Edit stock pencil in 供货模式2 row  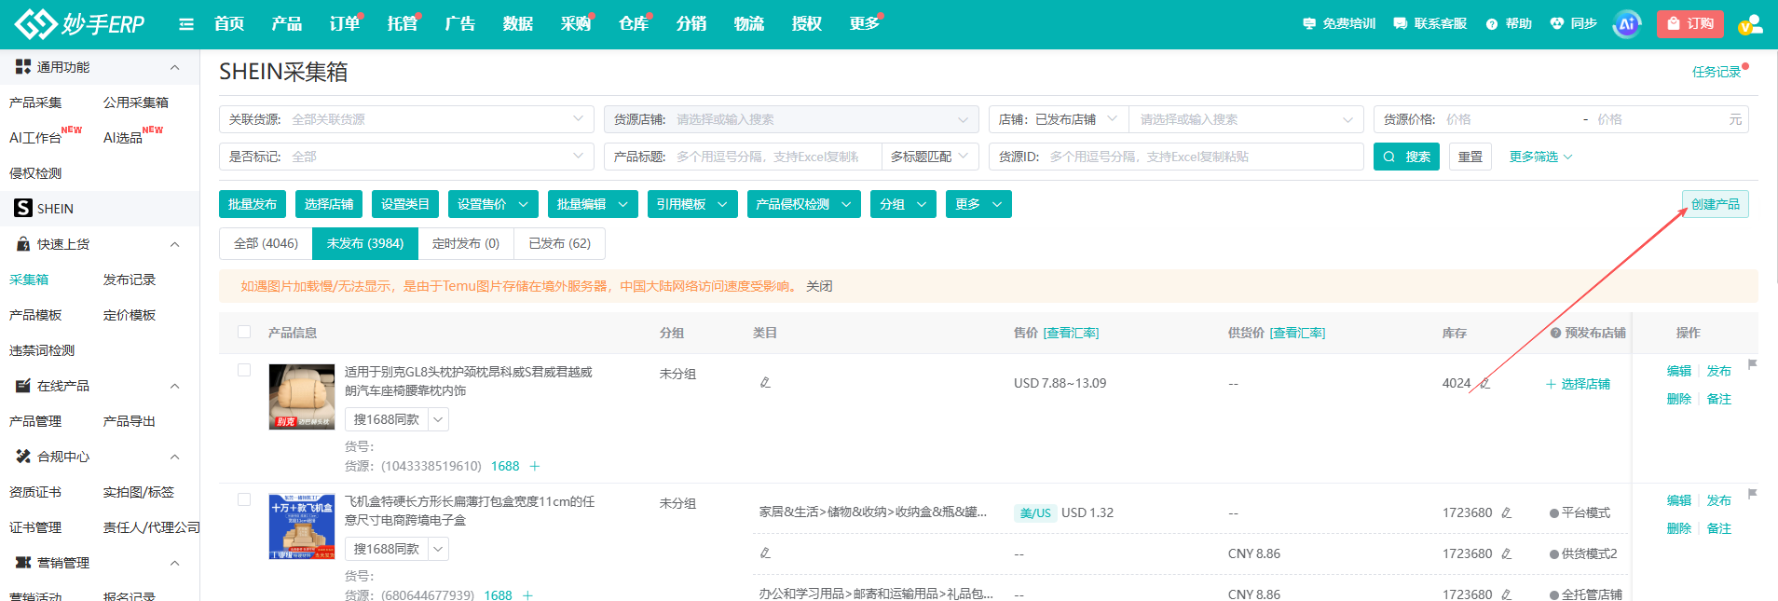[1506, 553]
